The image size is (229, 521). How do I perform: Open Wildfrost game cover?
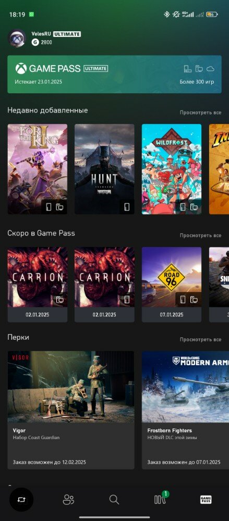pyautogui.click(x=172, y=169)
